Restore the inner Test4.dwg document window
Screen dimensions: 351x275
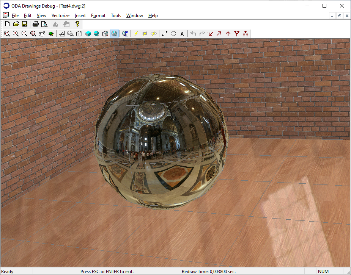(x=340, y=16)
